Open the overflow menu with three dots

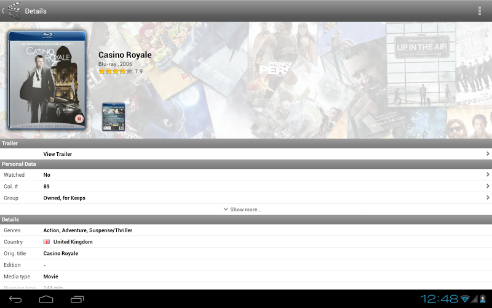480,10
